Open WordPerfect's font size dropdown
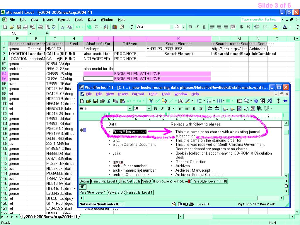This screenshot has width=300, height=225. [149, 108]
